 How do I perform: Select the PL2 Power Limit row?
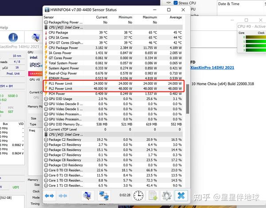tap(113, 88)
